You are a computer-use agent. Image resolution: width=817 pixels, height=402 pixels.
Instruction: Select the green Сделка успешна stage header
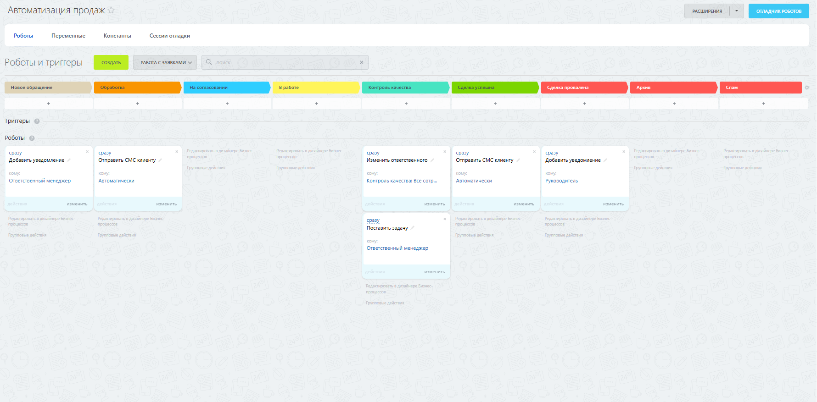[x=495, y=88]
